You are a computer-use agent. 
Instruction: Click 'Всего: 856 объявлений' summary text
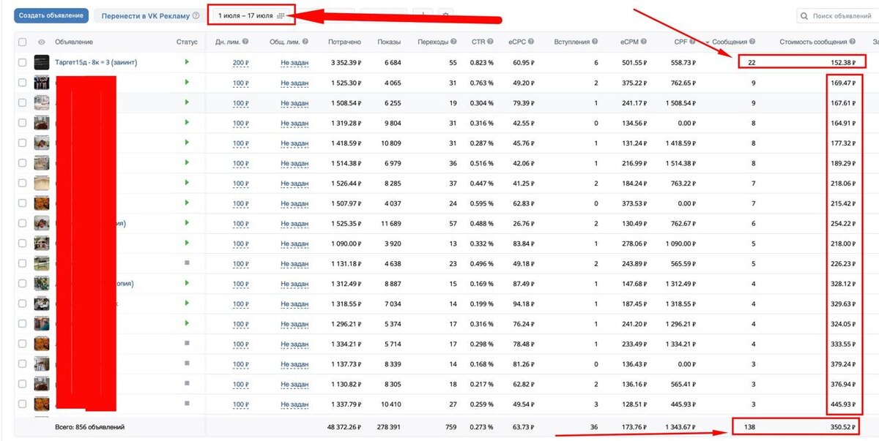coord(89,427)
